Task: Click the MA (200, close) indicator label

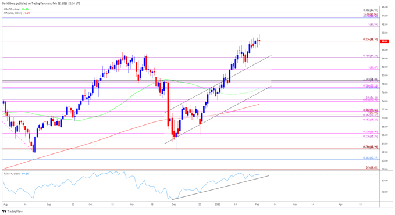Action: click(x=13, y=13)
